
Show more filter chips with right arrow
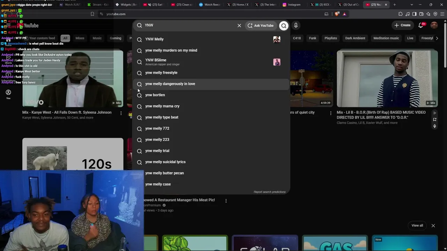(x=437, y=38)
